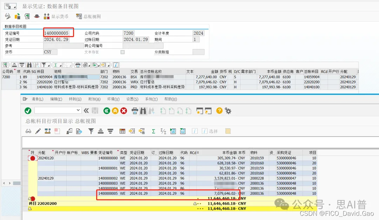
Task: Click the 凭证编号 field 1400000005
Action: (x=56, y=33)
